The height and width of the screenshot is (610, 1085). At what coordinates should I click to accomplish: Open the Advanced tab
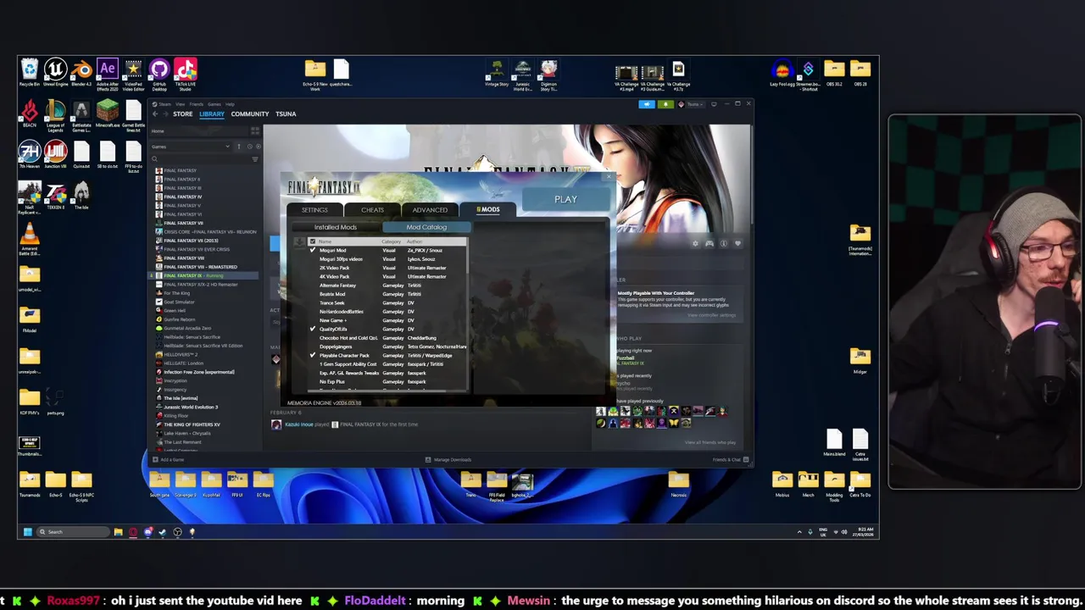[x=430, y=209]
